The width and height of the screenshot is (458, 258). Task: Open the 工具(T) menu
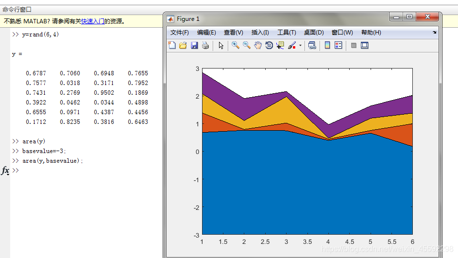tap(287, 33)
